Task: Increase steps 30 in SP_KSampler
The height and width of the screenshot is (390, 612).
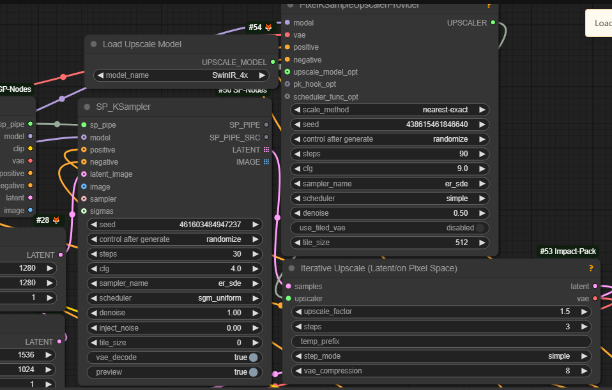Action: (256, 254)
